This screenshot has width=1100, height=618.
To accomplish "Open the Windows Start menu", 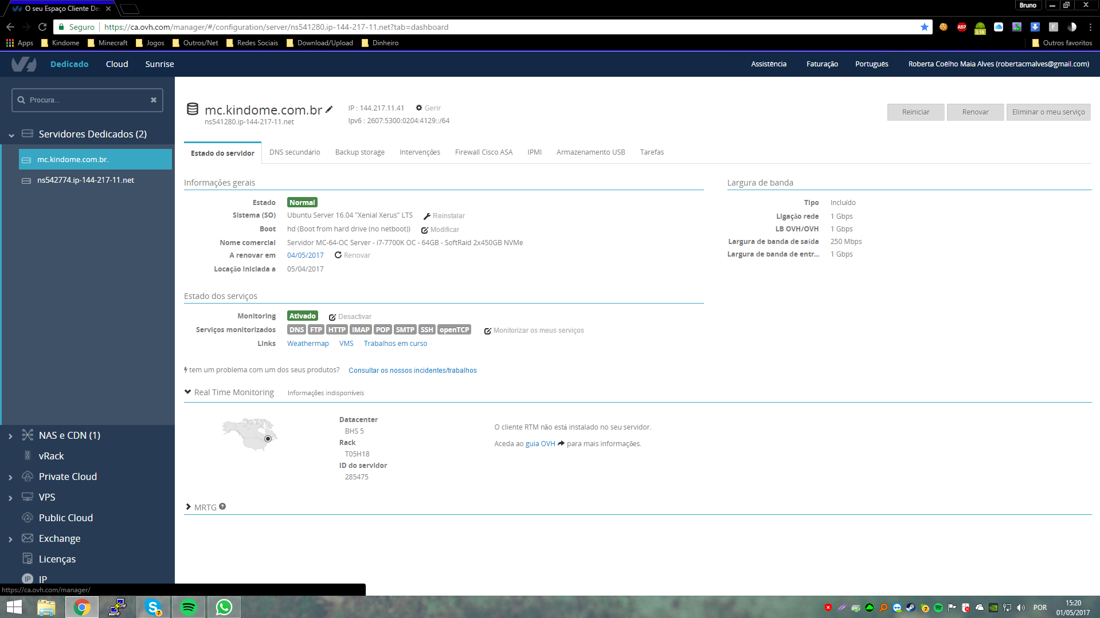I will click(14, 607).
